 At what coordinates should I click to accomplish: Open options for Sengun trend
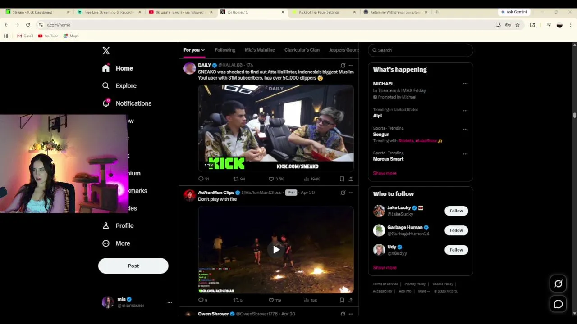click(x=465, y=130)
